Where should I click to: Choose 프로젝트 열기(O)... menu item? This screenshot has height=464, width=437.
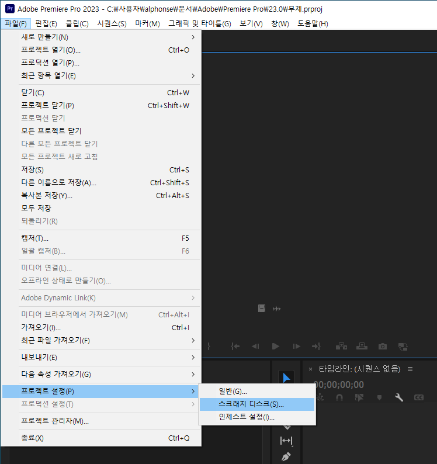pos(101,50)
